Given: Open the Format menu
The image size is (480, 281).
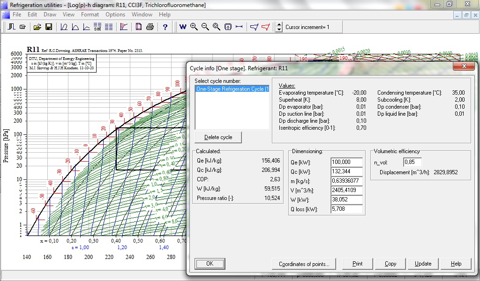Looking at the screenshot, I should [90, 15].
